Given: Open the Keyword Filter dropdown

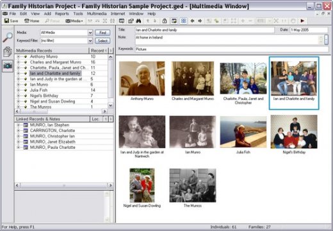Looking at the screenshot, I should 90,40.
